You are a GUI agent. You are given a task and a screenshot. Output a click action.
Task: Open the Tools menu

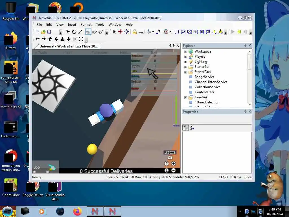click(100, 25)
